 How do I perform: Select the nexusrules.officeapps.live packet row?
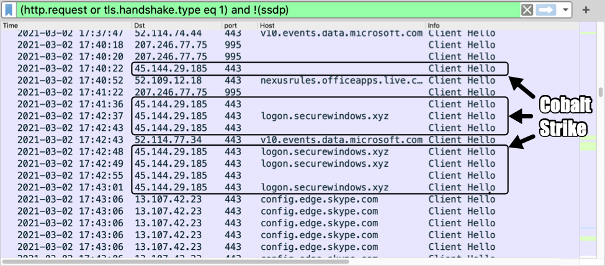(341, 81)
